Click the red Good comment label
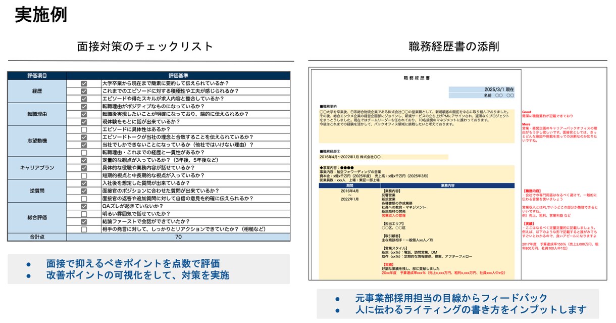The width and height of the screenshot is (616, 323). pyautogui.click(x=527, y=112)
